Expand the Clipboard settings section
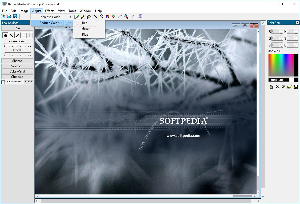Image resolution: width=300 pixels, height=204 pixels. pos(17,77)
